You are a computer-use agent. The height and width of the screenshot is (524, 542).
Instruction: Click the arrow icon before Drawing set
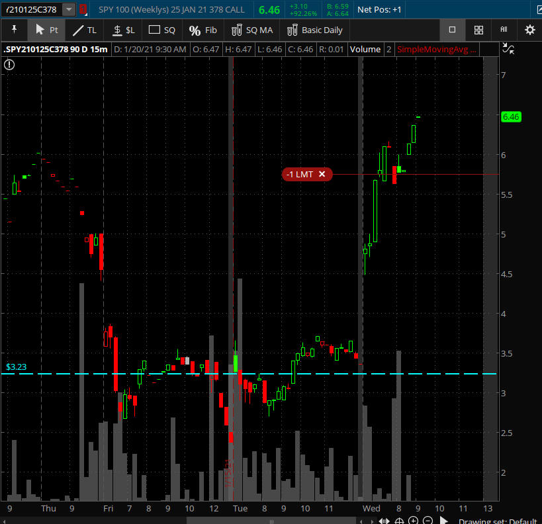444,520
